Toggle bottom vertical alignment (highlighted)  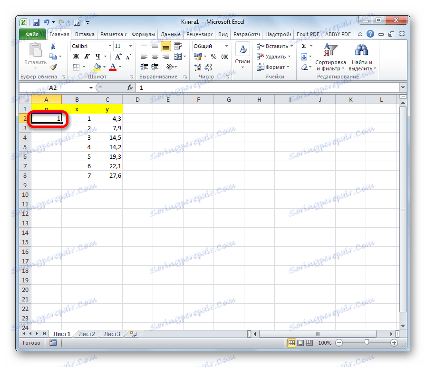[166, 47]
